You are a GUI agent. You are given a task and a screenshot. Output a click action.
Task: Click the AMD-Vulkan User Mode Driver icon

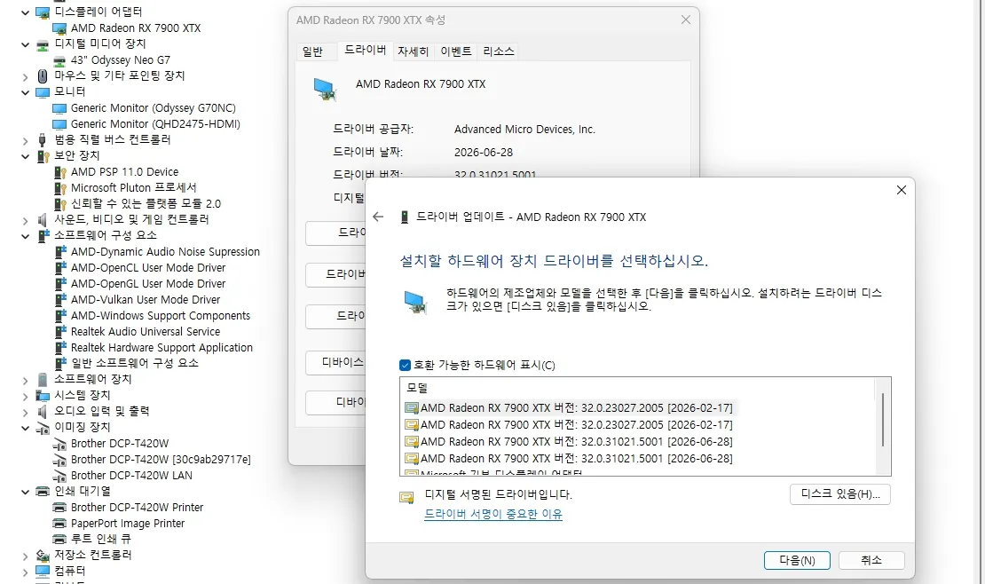60,300
